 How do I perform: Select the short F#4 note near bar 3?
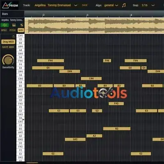pyautogui.click(x=107, y=61)
